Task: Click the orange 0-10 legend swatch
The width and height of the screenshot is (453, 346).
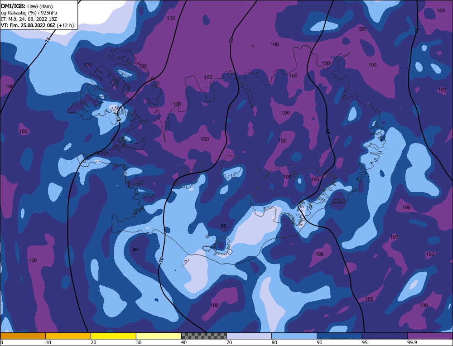Action: [x=23, y=336]
